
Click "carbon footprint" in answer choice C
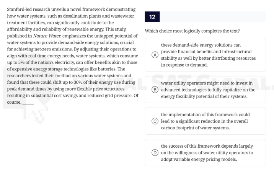(179, 128)
